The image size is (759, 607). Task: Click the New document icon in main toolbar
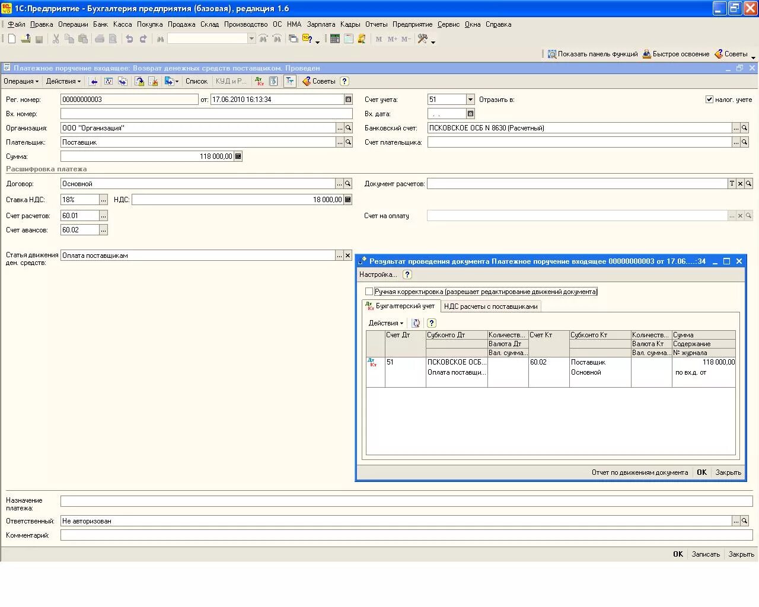11,39
